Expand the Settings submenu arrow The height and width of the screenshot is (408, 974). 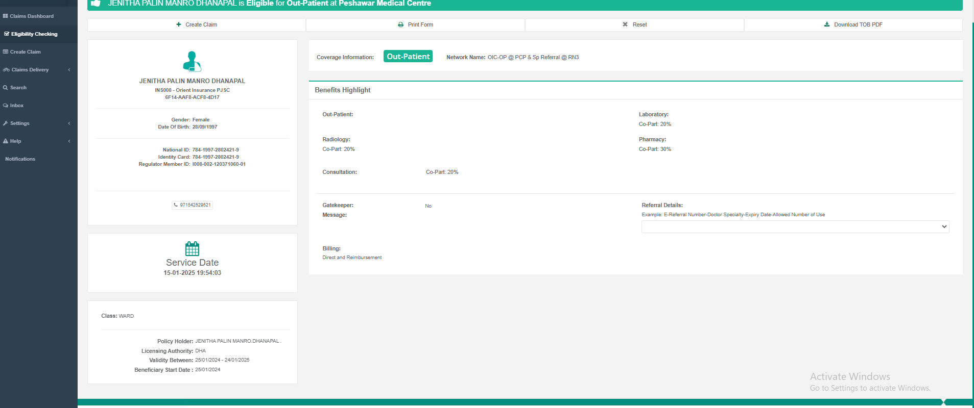(x=69, y=123)
